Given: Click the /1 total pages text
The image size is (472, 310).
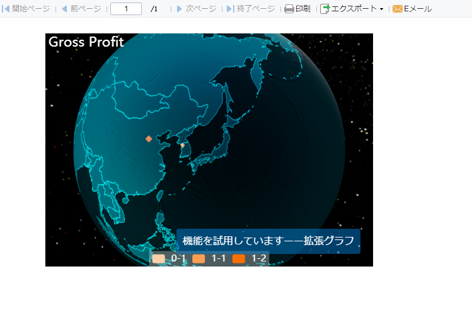Looking at the screenshot, I should point(154,9).
